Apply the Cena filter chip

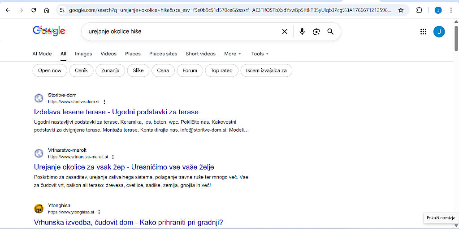[163, 71]
